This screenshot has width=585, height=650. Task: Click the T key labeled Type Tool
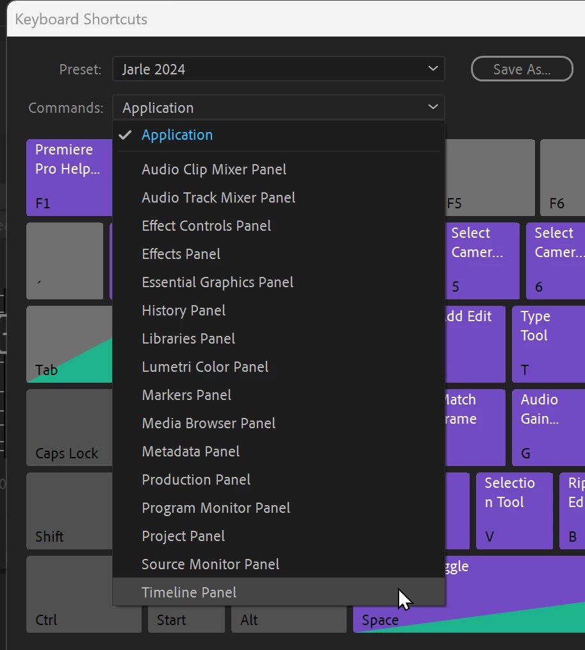point(548,344)
